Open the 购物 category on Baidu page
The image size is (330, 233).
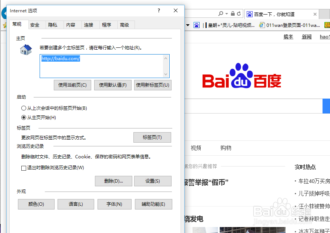tap(226, 148)
